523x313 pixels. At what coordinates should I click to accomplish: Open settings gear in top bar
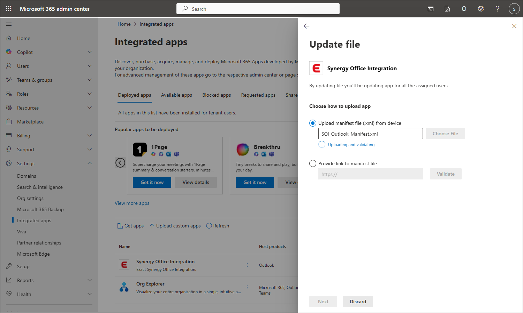[481, 9]
